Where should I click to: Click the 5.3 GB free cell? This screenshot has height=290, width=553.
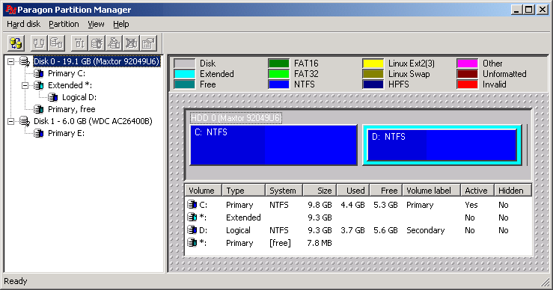(386, 205)
